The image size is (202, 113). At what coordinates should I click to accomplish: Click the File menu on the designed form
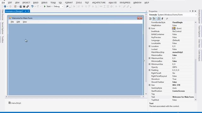click(12, 22)
